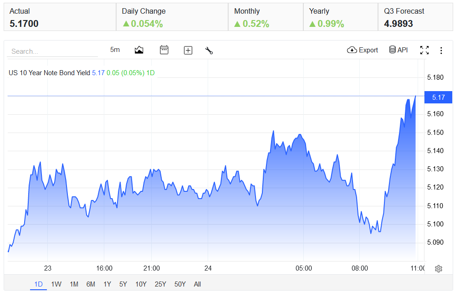This screenshot has width=460, height=292.
Task: Click the 5.17 current price label
Action: [438, 97]
